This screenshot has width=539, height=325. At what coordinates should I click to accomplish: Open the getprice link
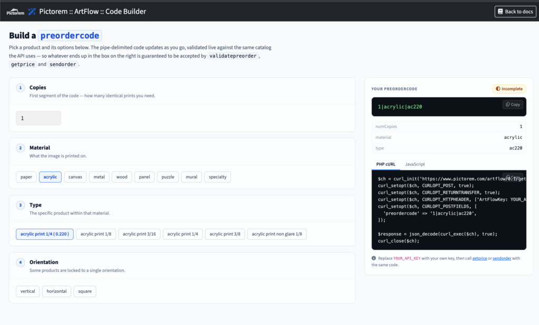[x=480, y=258]
